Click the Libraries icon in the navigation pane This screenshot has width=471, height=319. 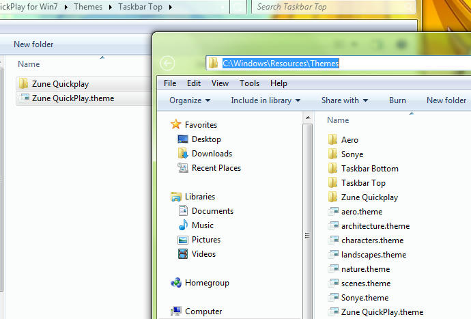(x=175, y=197)
